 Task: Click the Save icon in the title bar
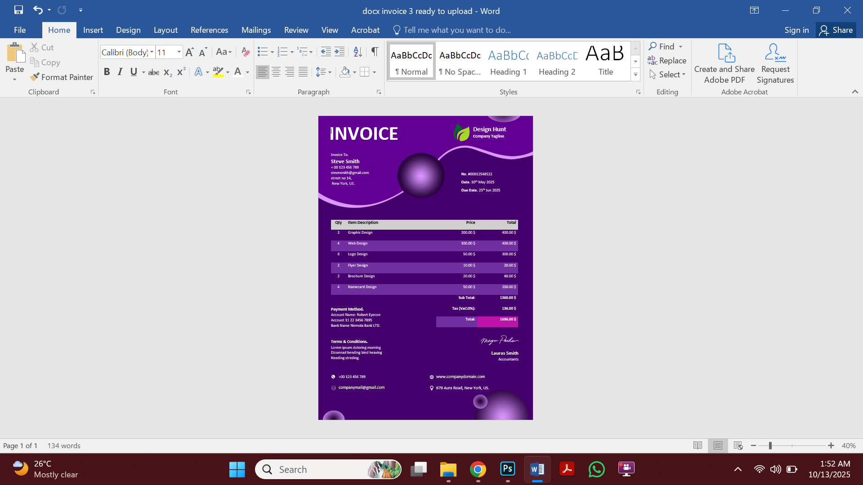[x=18, y=10]
